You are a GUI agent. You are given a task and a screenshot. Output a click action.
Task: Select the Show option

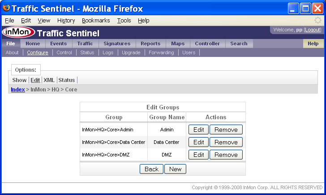coord(19,80)
